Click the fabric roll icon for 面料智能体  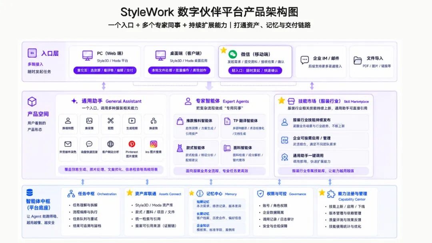(227, 148)
